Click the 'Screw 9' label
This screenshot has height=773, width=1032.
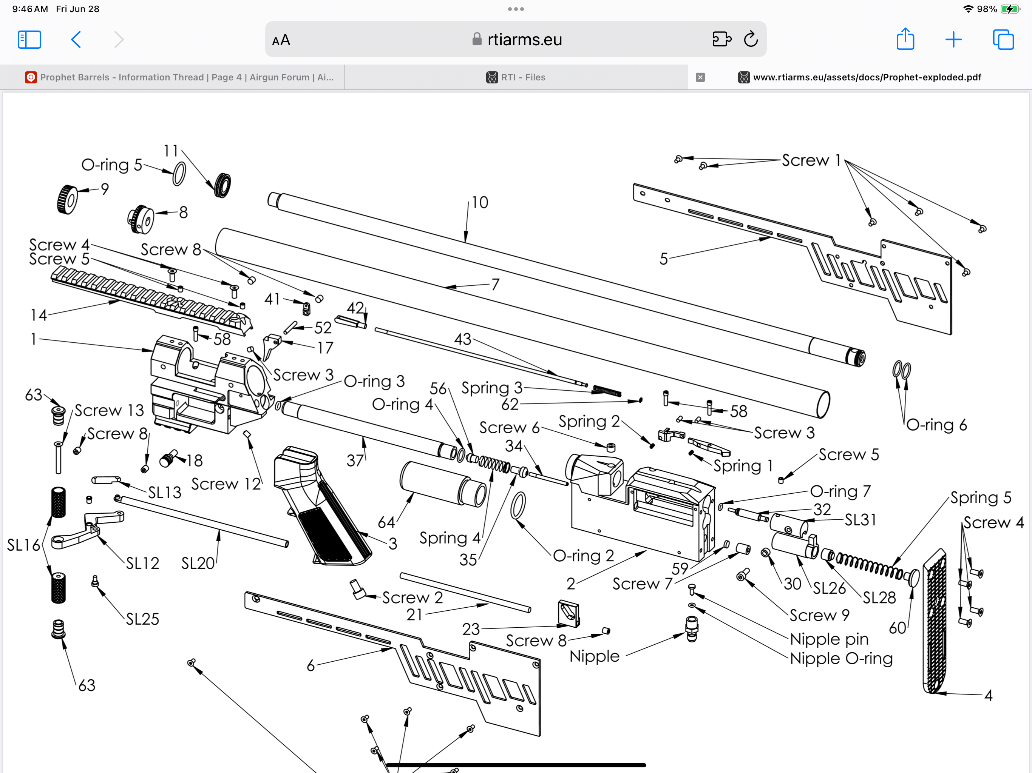[x=820, y=615]
